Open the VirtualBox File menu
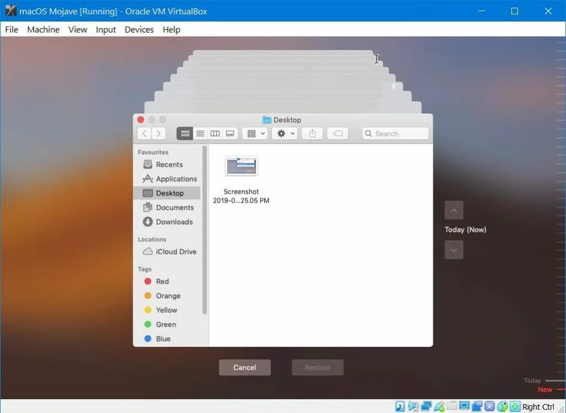The image size is (566, 413). tap(12, 30)
